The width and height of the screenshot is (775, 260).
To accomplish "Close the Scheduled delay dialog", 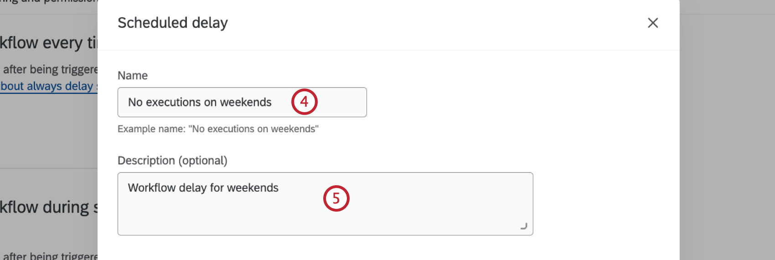I will (653, 23).
